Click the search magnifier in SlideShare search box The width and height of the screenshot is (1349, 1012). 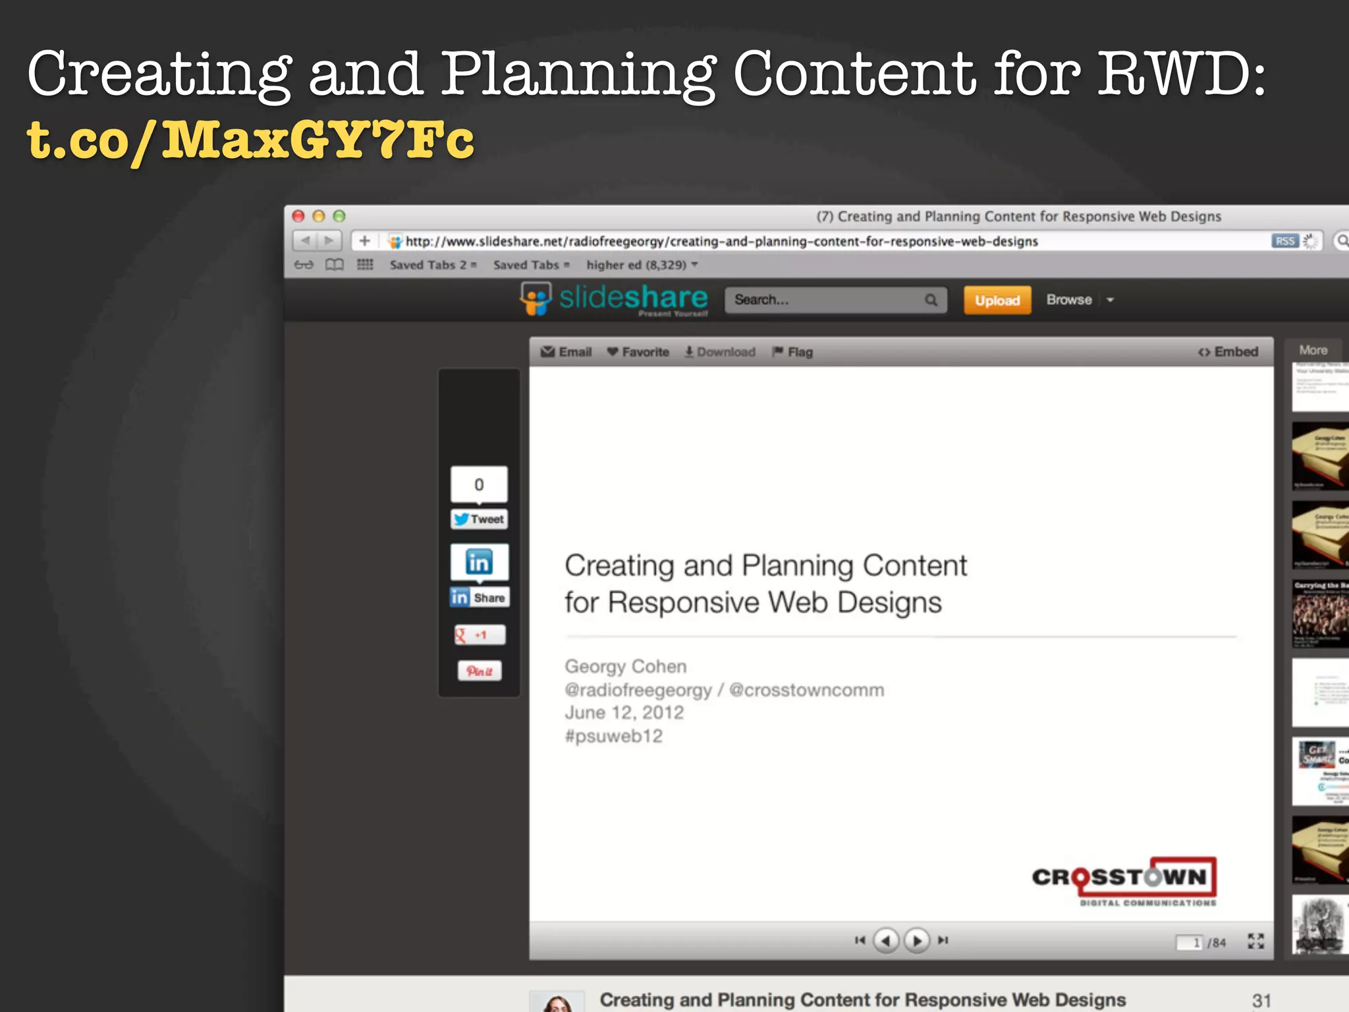(x=931, y=300)
